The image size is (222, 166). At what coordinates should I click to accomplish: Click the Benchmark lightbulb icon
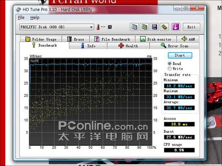click(34, 45)
